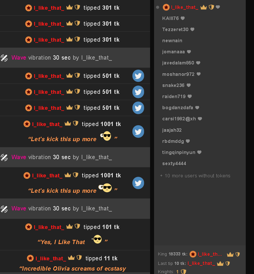
Task: Click the sunglasses emoji in "Yes, I Like That" message
Action: [97, 239]
